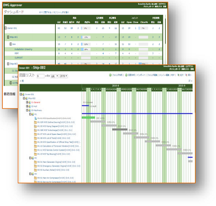The image size is (216, 206).
Task: Open the M1-08 List of Tools folder icon
Action: [36, 138]
